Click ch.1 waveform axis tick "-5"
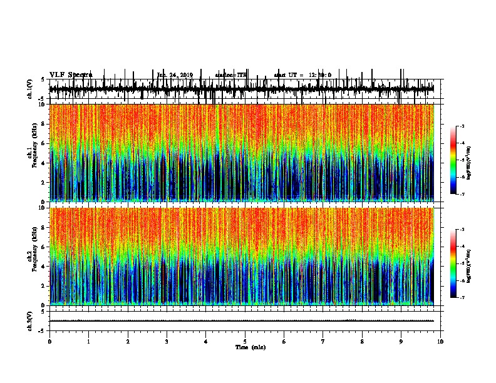This screenshot has height=383, width=496. pyautogui.click(x=43, y=99)
